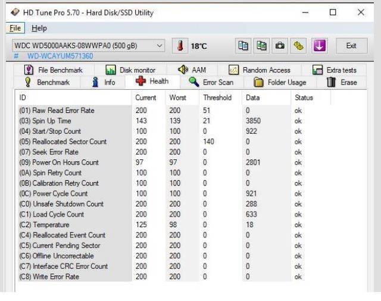The image size is (381, 301).
Task: Click the ok status of Temperature row
Action: 298,225
